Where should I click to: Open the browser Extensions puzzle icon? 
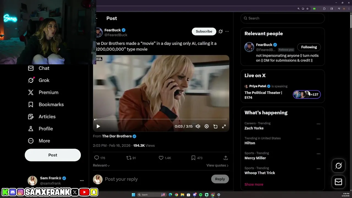(x=324, y=9)
